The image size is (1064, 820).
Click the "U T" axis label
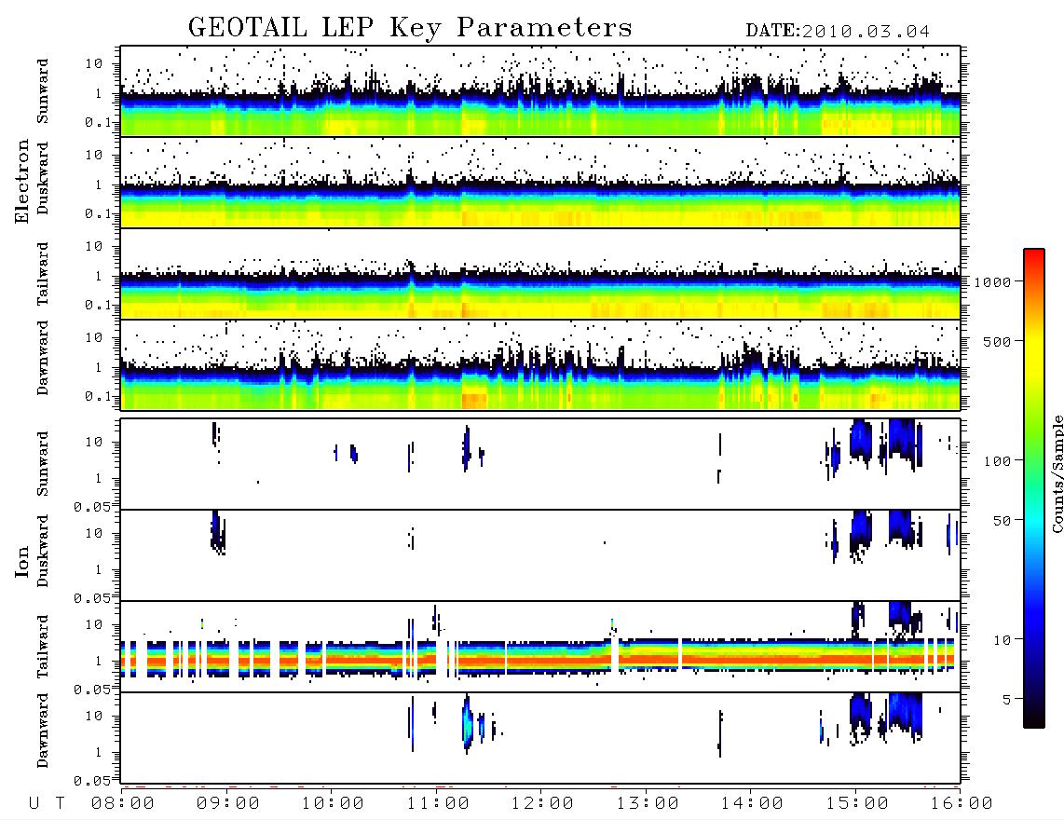pyautogui.click(x=47, y=803)
